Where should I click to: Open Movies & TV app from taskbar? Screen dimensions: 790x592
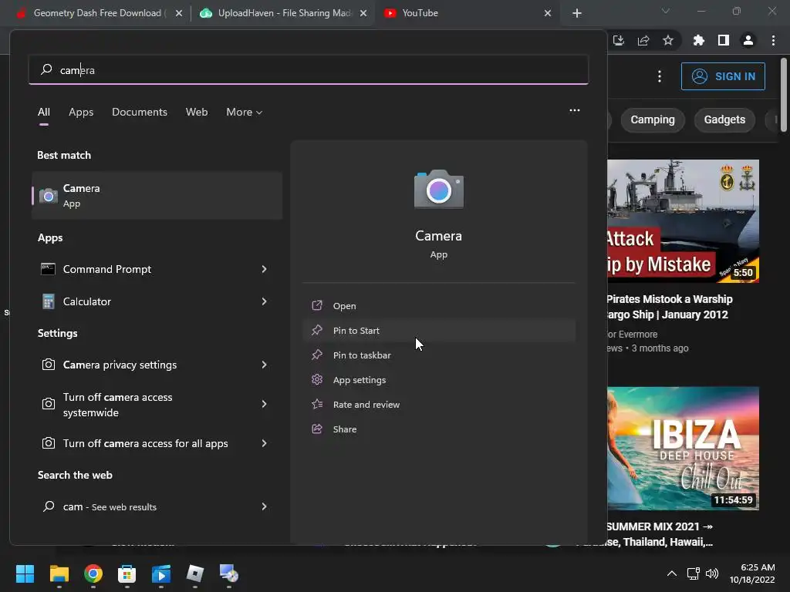click(161, 573)
